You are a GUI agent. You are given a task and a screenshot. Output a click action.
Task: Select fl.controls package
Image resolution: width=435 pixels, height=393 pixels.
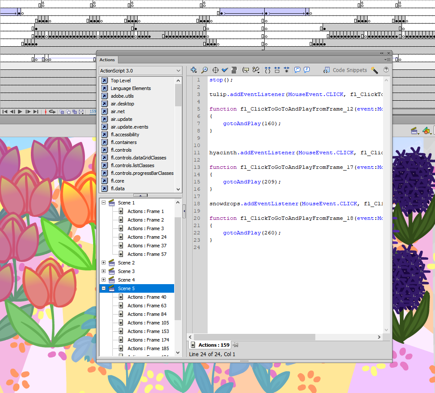point(121,150)
